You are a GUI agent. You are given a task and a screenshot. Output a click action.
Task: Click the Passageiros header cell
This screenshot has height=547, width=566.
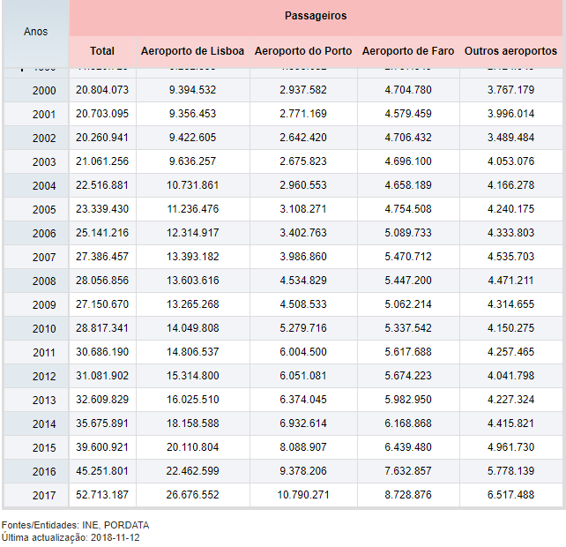tap(316, 16)
